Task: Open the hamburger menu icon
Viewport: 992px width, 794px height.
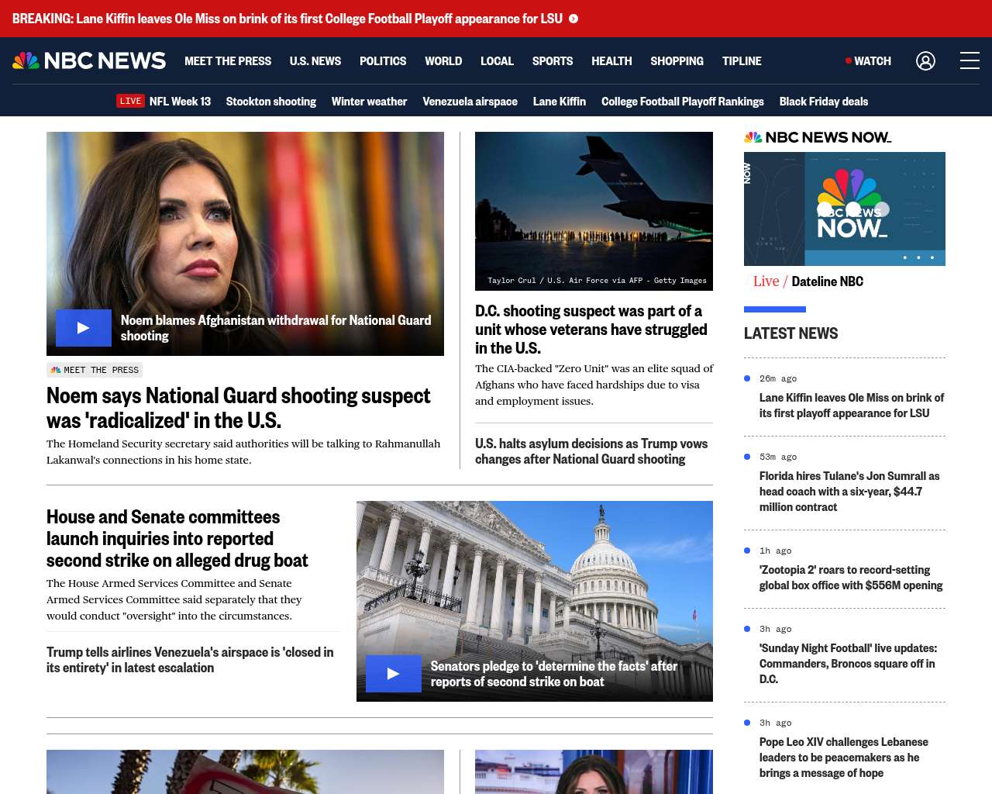Action: pos(970,60)
